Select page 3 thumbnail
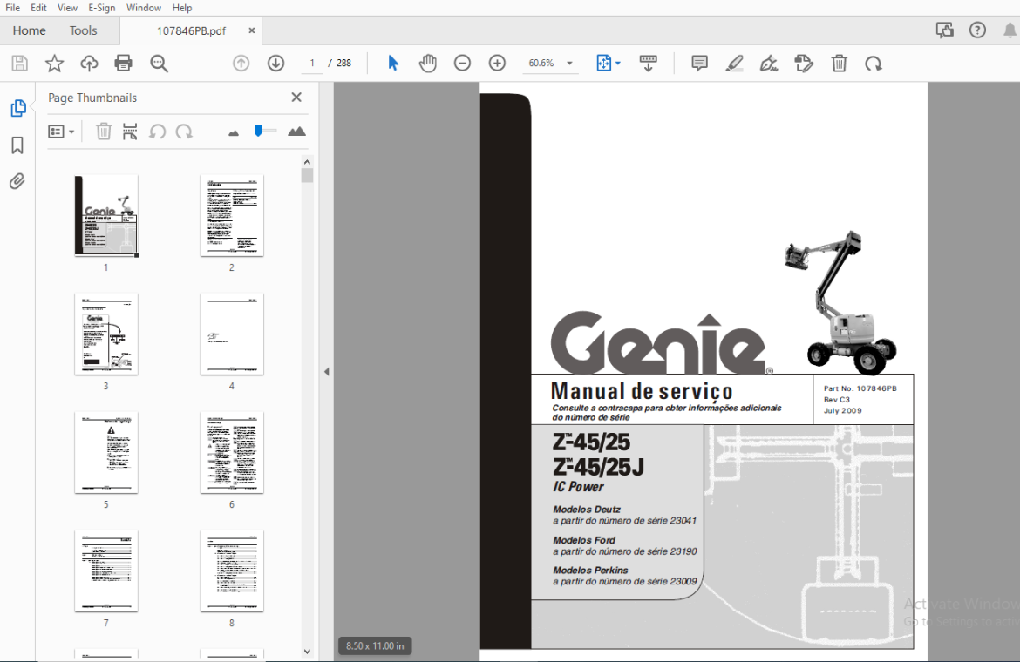Image resolution: width=1020 pixels, height=662 pixels. (106, 334)
